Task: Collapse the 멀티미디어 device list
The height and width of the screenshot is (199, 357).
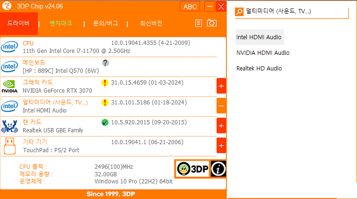Action: pyautogui.click(x=221, y=106)
